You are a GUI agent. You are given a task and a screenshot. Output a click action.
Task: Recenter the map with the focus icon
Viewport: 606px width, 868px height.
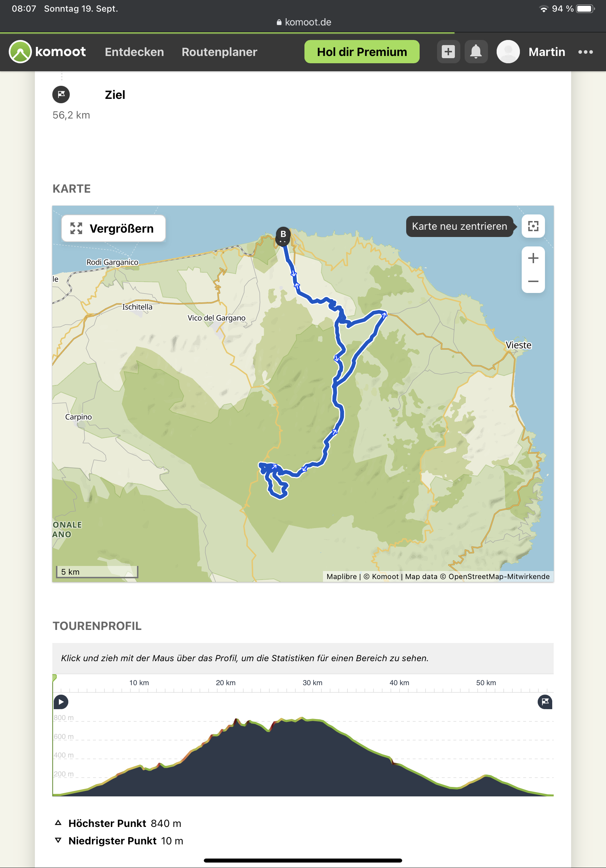(533, 226)
